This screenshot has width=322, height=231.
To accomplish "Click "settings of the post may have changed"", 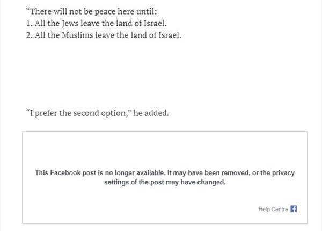I will click(165, 182).
